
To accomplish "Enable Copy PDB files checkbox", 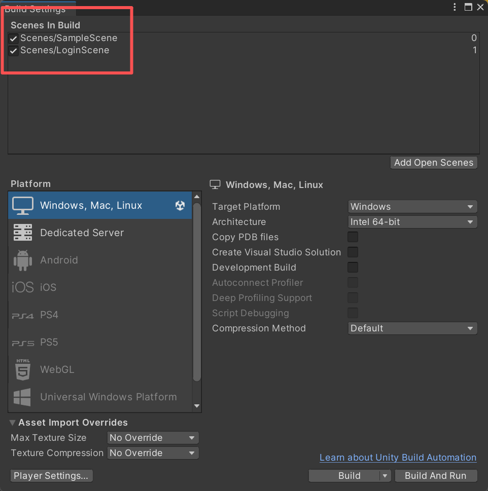I will pyautogui.click(x=353, y=237).
